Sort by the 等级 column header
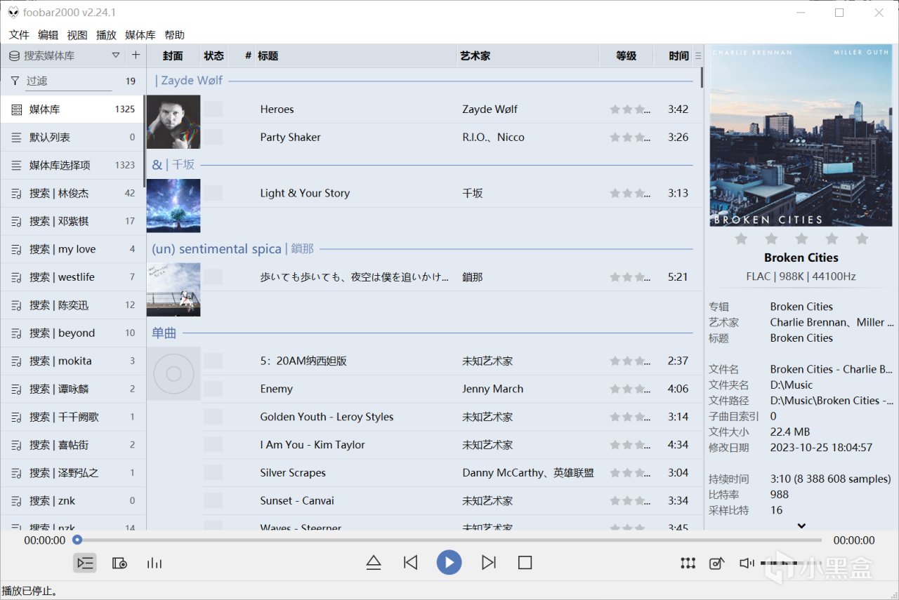Screen dimensions: 899x600 (626, 55)
